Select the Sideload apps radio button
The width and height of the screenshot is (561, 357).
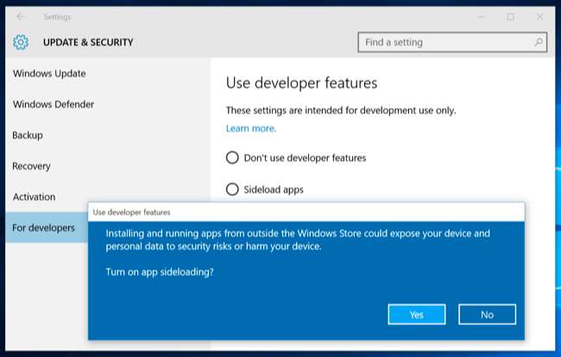pyautogui.click(x=232, y=189)
